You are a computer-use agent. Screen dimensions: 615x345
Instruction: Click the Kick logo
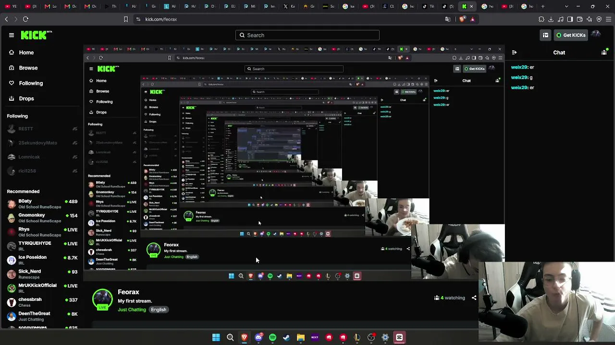pos(36,35)
